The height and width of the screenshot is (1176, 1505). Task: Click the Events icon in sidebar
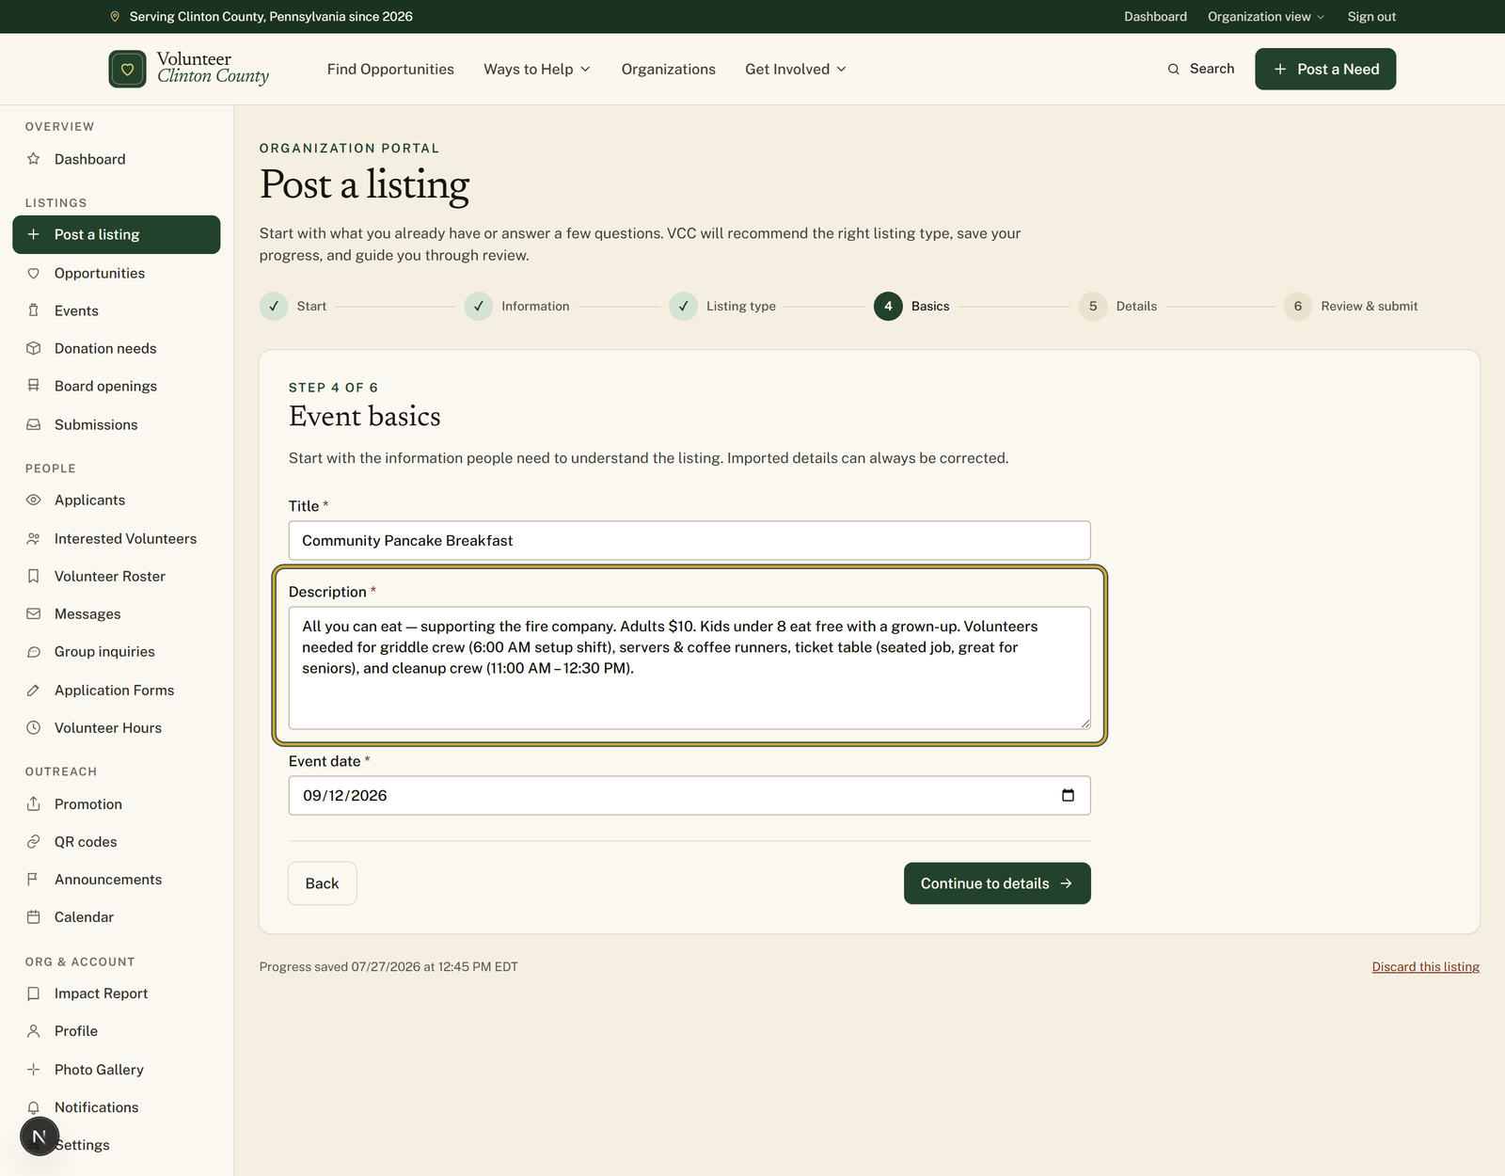(34, 310)
